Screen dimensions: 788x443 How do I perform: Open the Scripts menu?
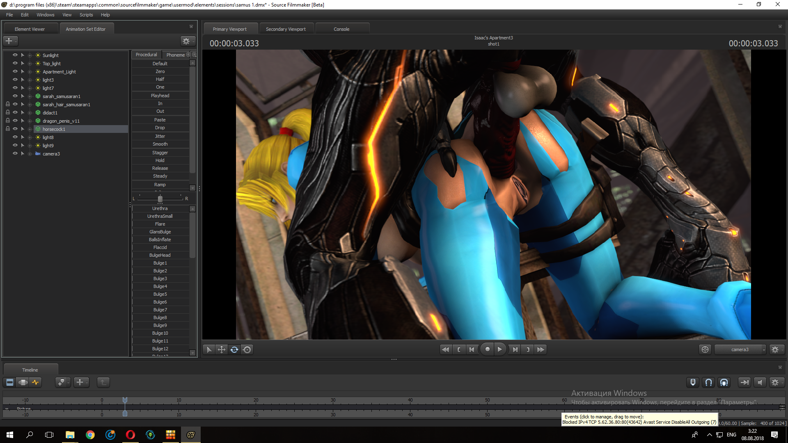86,15
